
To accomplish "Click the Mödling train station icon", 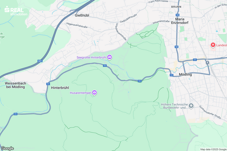I will [207, 63].
